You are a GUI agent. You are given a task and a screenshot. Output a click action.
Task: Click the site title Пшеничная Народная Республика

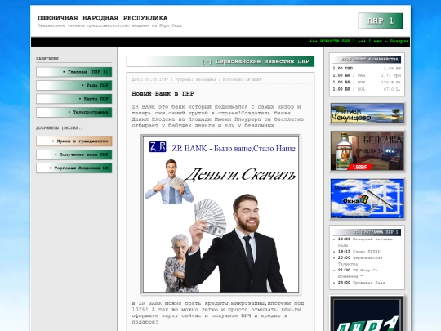click(x=103, y=18)
